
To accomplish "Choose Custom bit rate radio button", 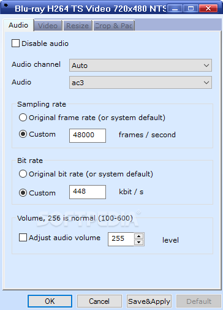I will point(23,193).
